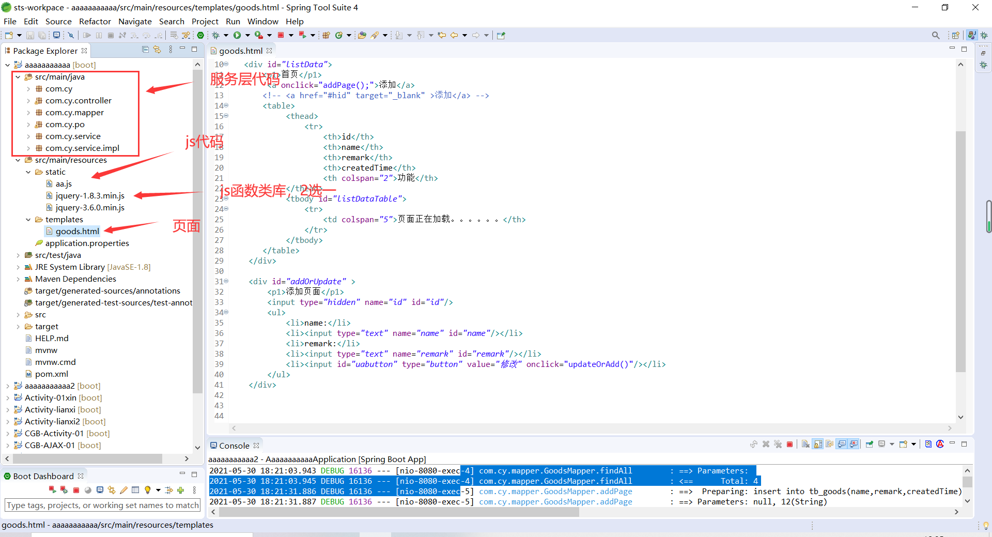
Task: Select HELP.md in the project tree
Action: click(52, 339)
